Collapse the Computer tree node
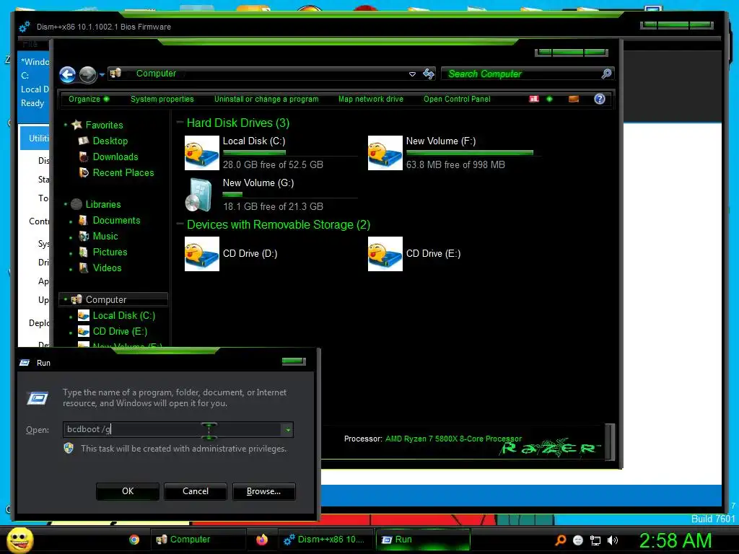The width and height of the screenshot is (739, 554). click(66, 299)
